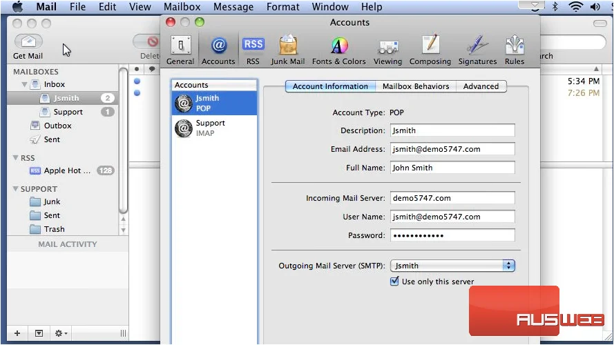Collapse the Inbox disclosure triangle
Screen dimensions: 614x345
(24, 84)
